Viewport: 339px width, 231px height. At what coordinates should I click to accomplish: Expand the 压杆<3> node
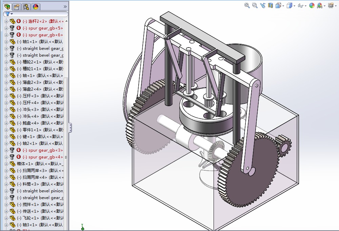[x=6, y=96]
